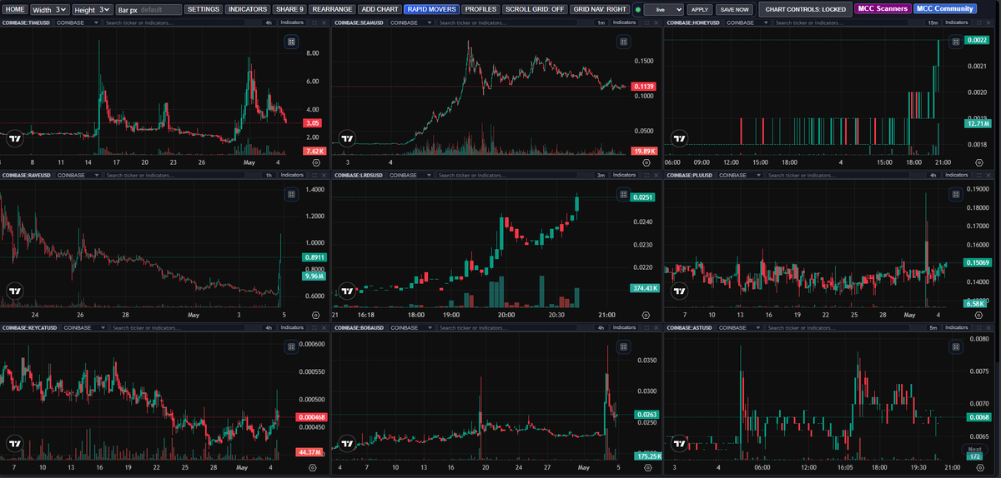Open chart settings gear in SEAMUSD chart

[x=646, y=164]
